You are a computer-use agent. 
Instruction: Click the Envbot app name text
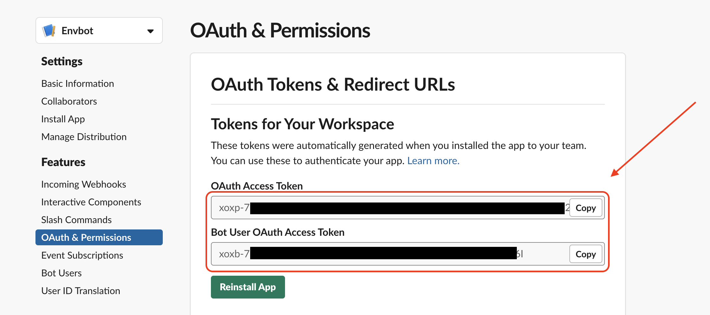[x=77, y=31]
